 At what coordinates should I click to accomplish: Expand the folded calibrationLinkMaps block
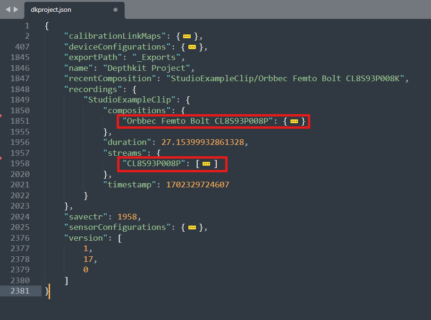[187, 36]
